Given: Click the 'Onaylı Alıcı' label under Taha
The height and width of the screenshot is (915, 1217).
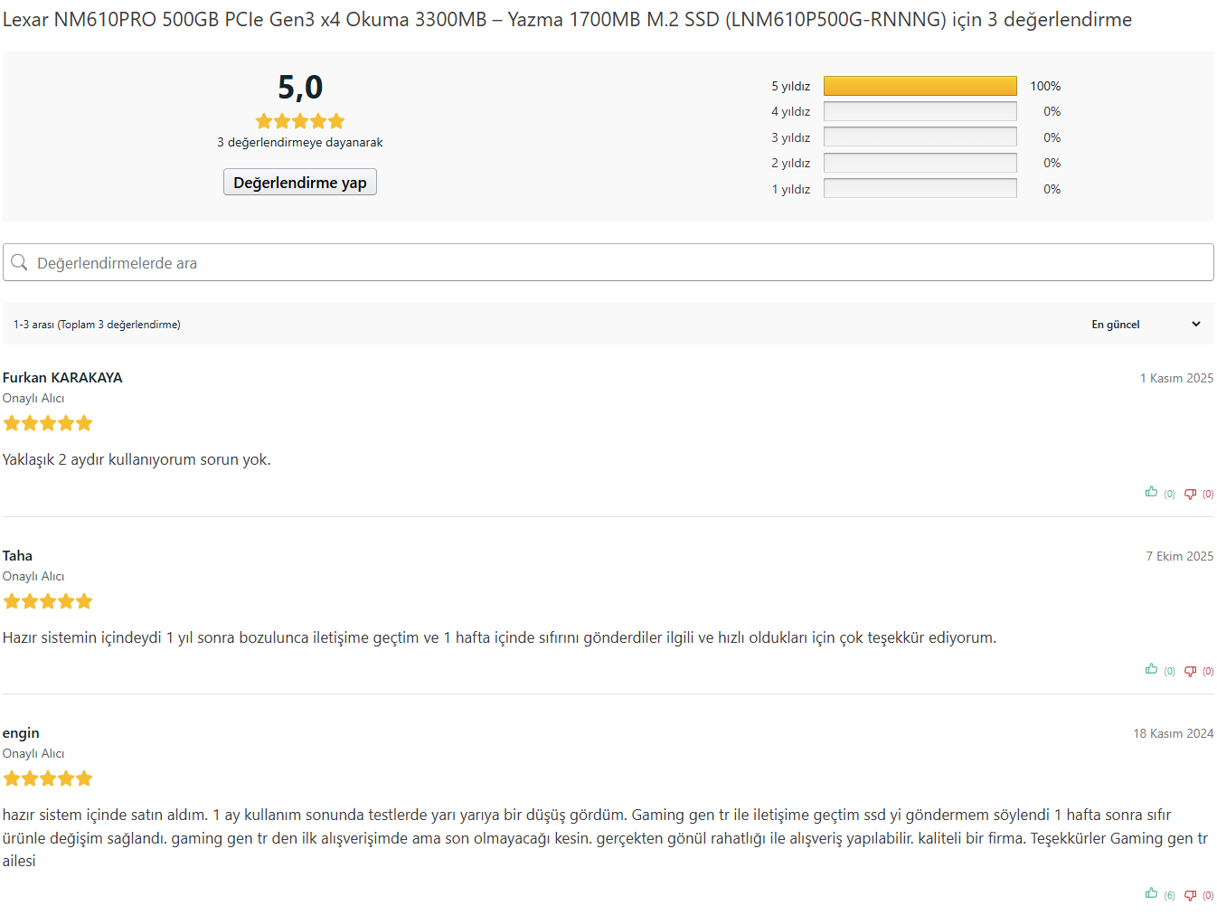Looking at the screenshot, I should pyautogui.click(x=33, y=576).
